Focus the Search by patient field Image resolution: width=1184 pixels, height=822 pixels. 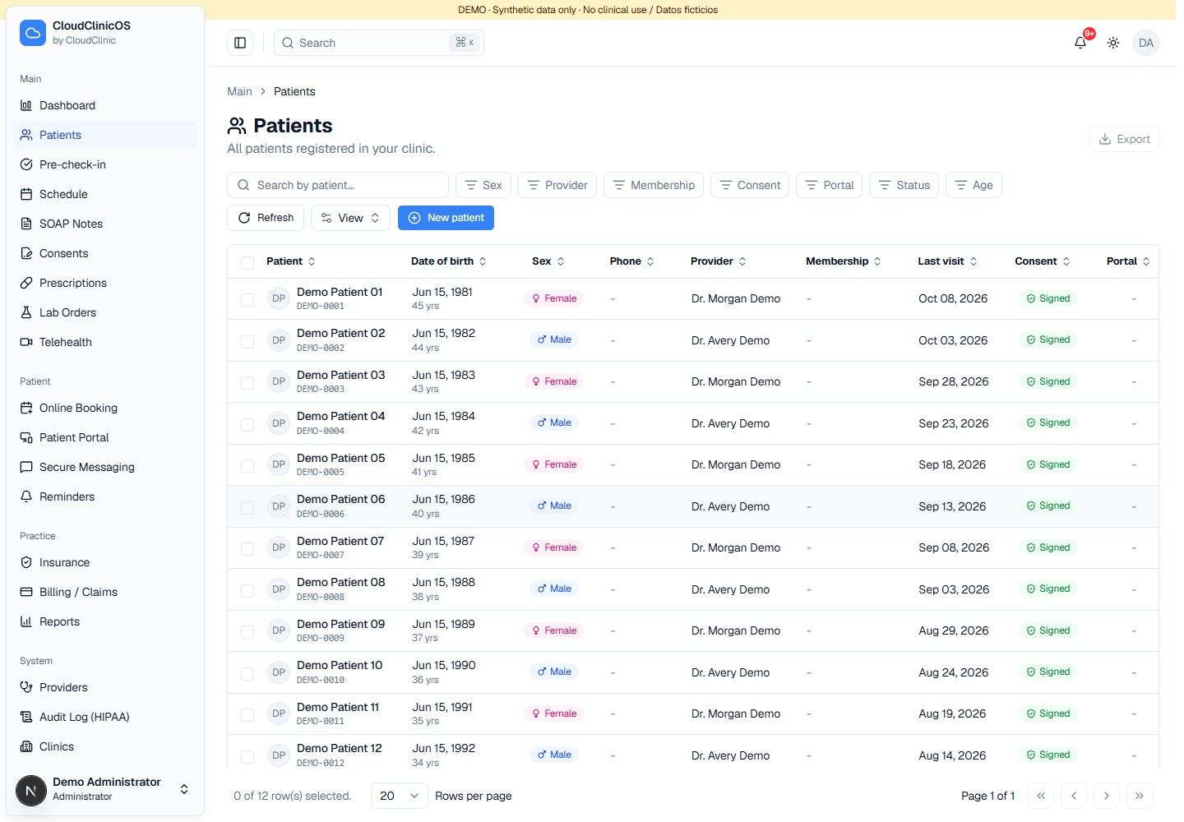point(338,185)
